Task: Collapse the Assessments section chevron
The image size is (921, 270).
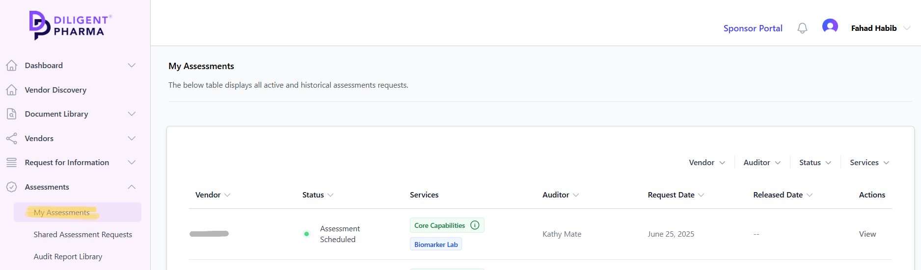Action: point(132,187)
